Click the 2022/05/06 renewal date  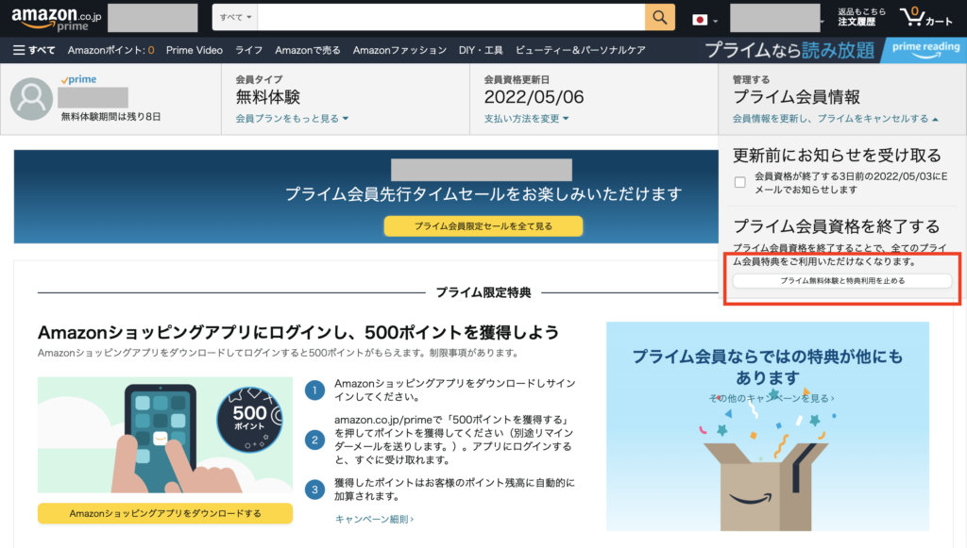pos(534,97)
